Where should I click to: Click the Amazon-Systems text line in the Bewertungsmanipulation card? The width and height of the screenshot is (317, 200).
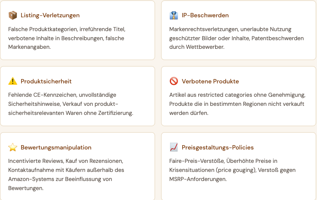tap(60, 179)
